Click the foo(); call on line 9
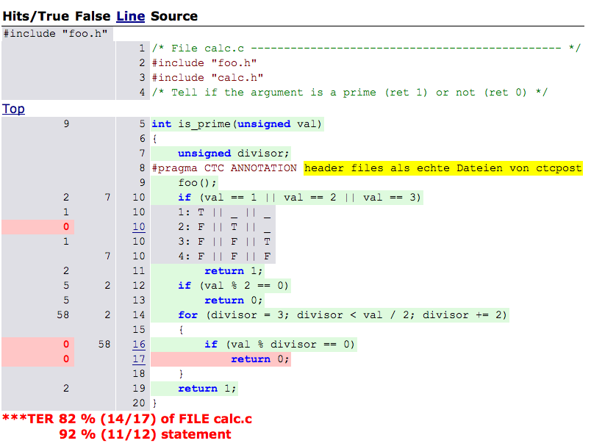This screenshot has width=591, height=446. [198, 183]
